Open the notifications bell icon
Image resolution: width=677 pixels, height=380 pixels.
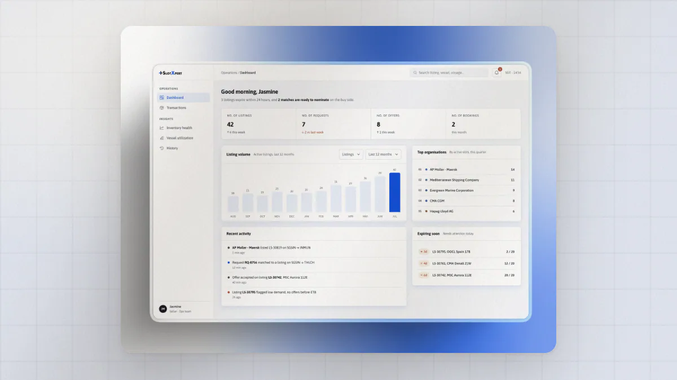click(496, 73)
